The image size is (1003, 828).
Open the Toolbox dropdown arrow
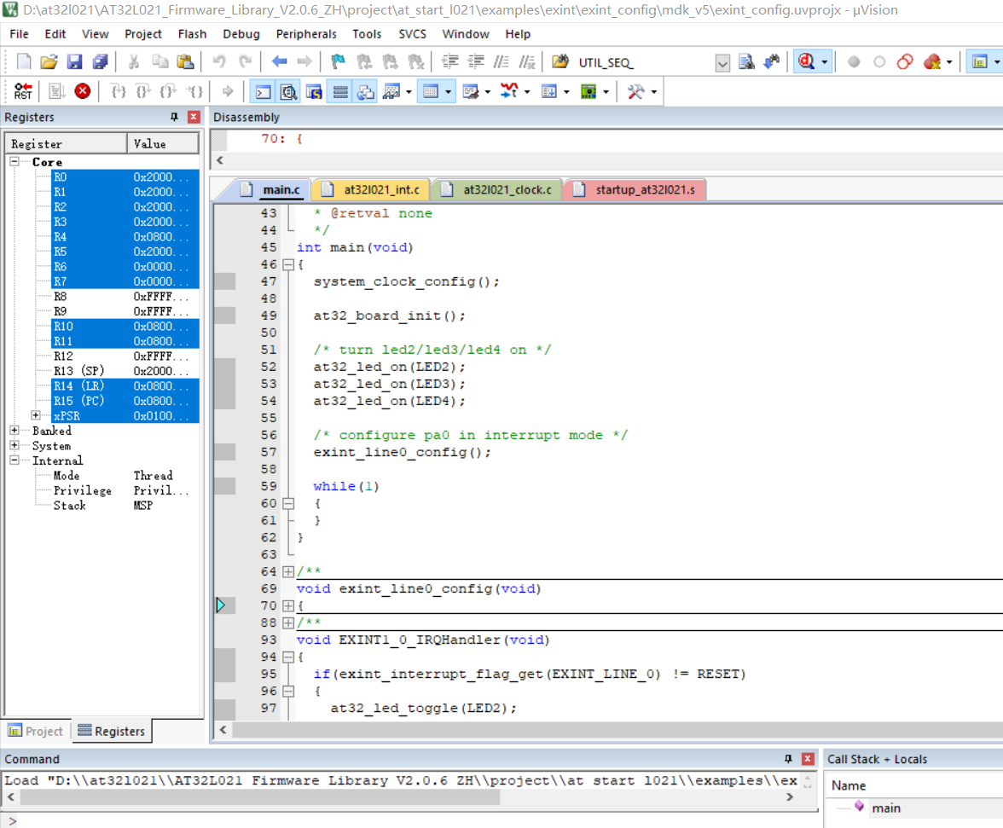pyautogui.click(x=653, y=92)
